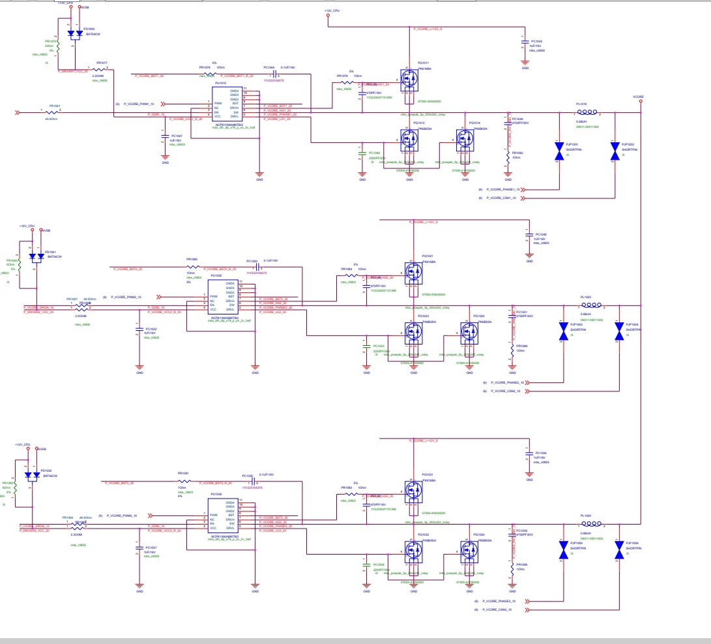711x644 pixels.
Task: Select the PQ1011 high-side MOSFET symbol
Action: [409, 80]
